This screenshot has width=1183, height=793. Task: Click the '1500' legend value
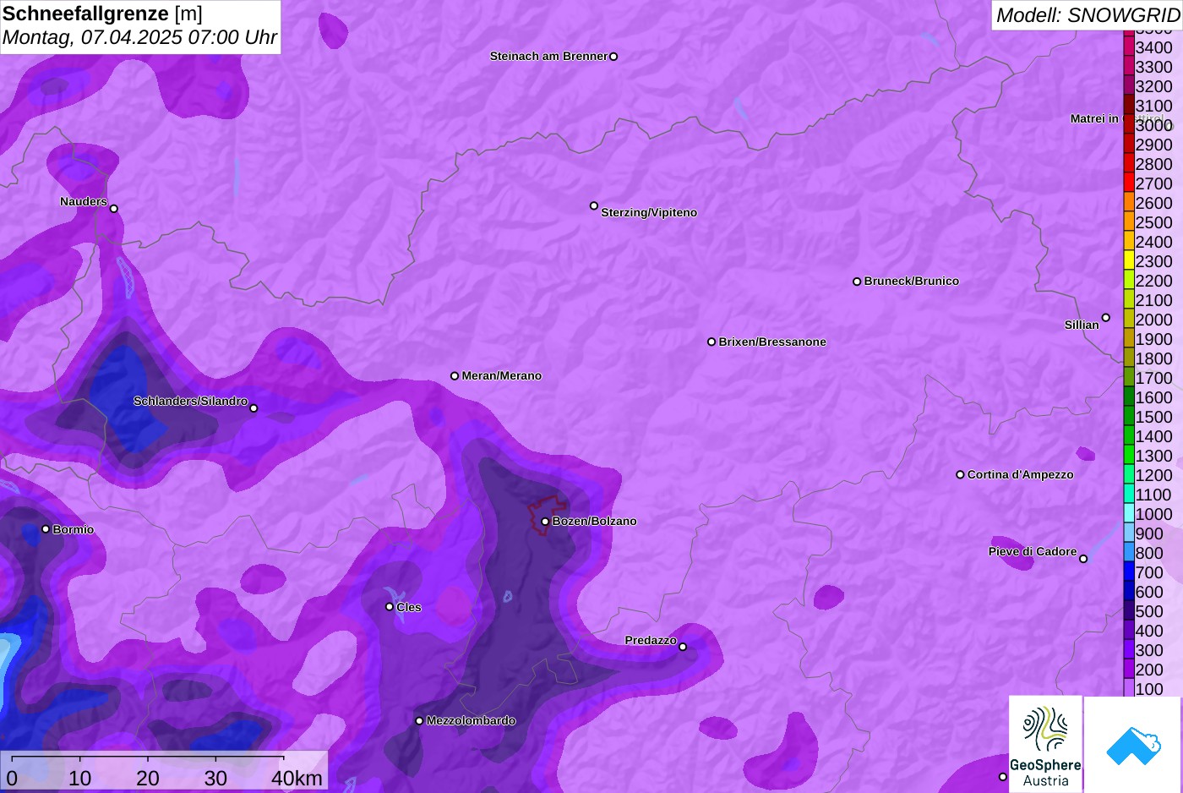1154,417
